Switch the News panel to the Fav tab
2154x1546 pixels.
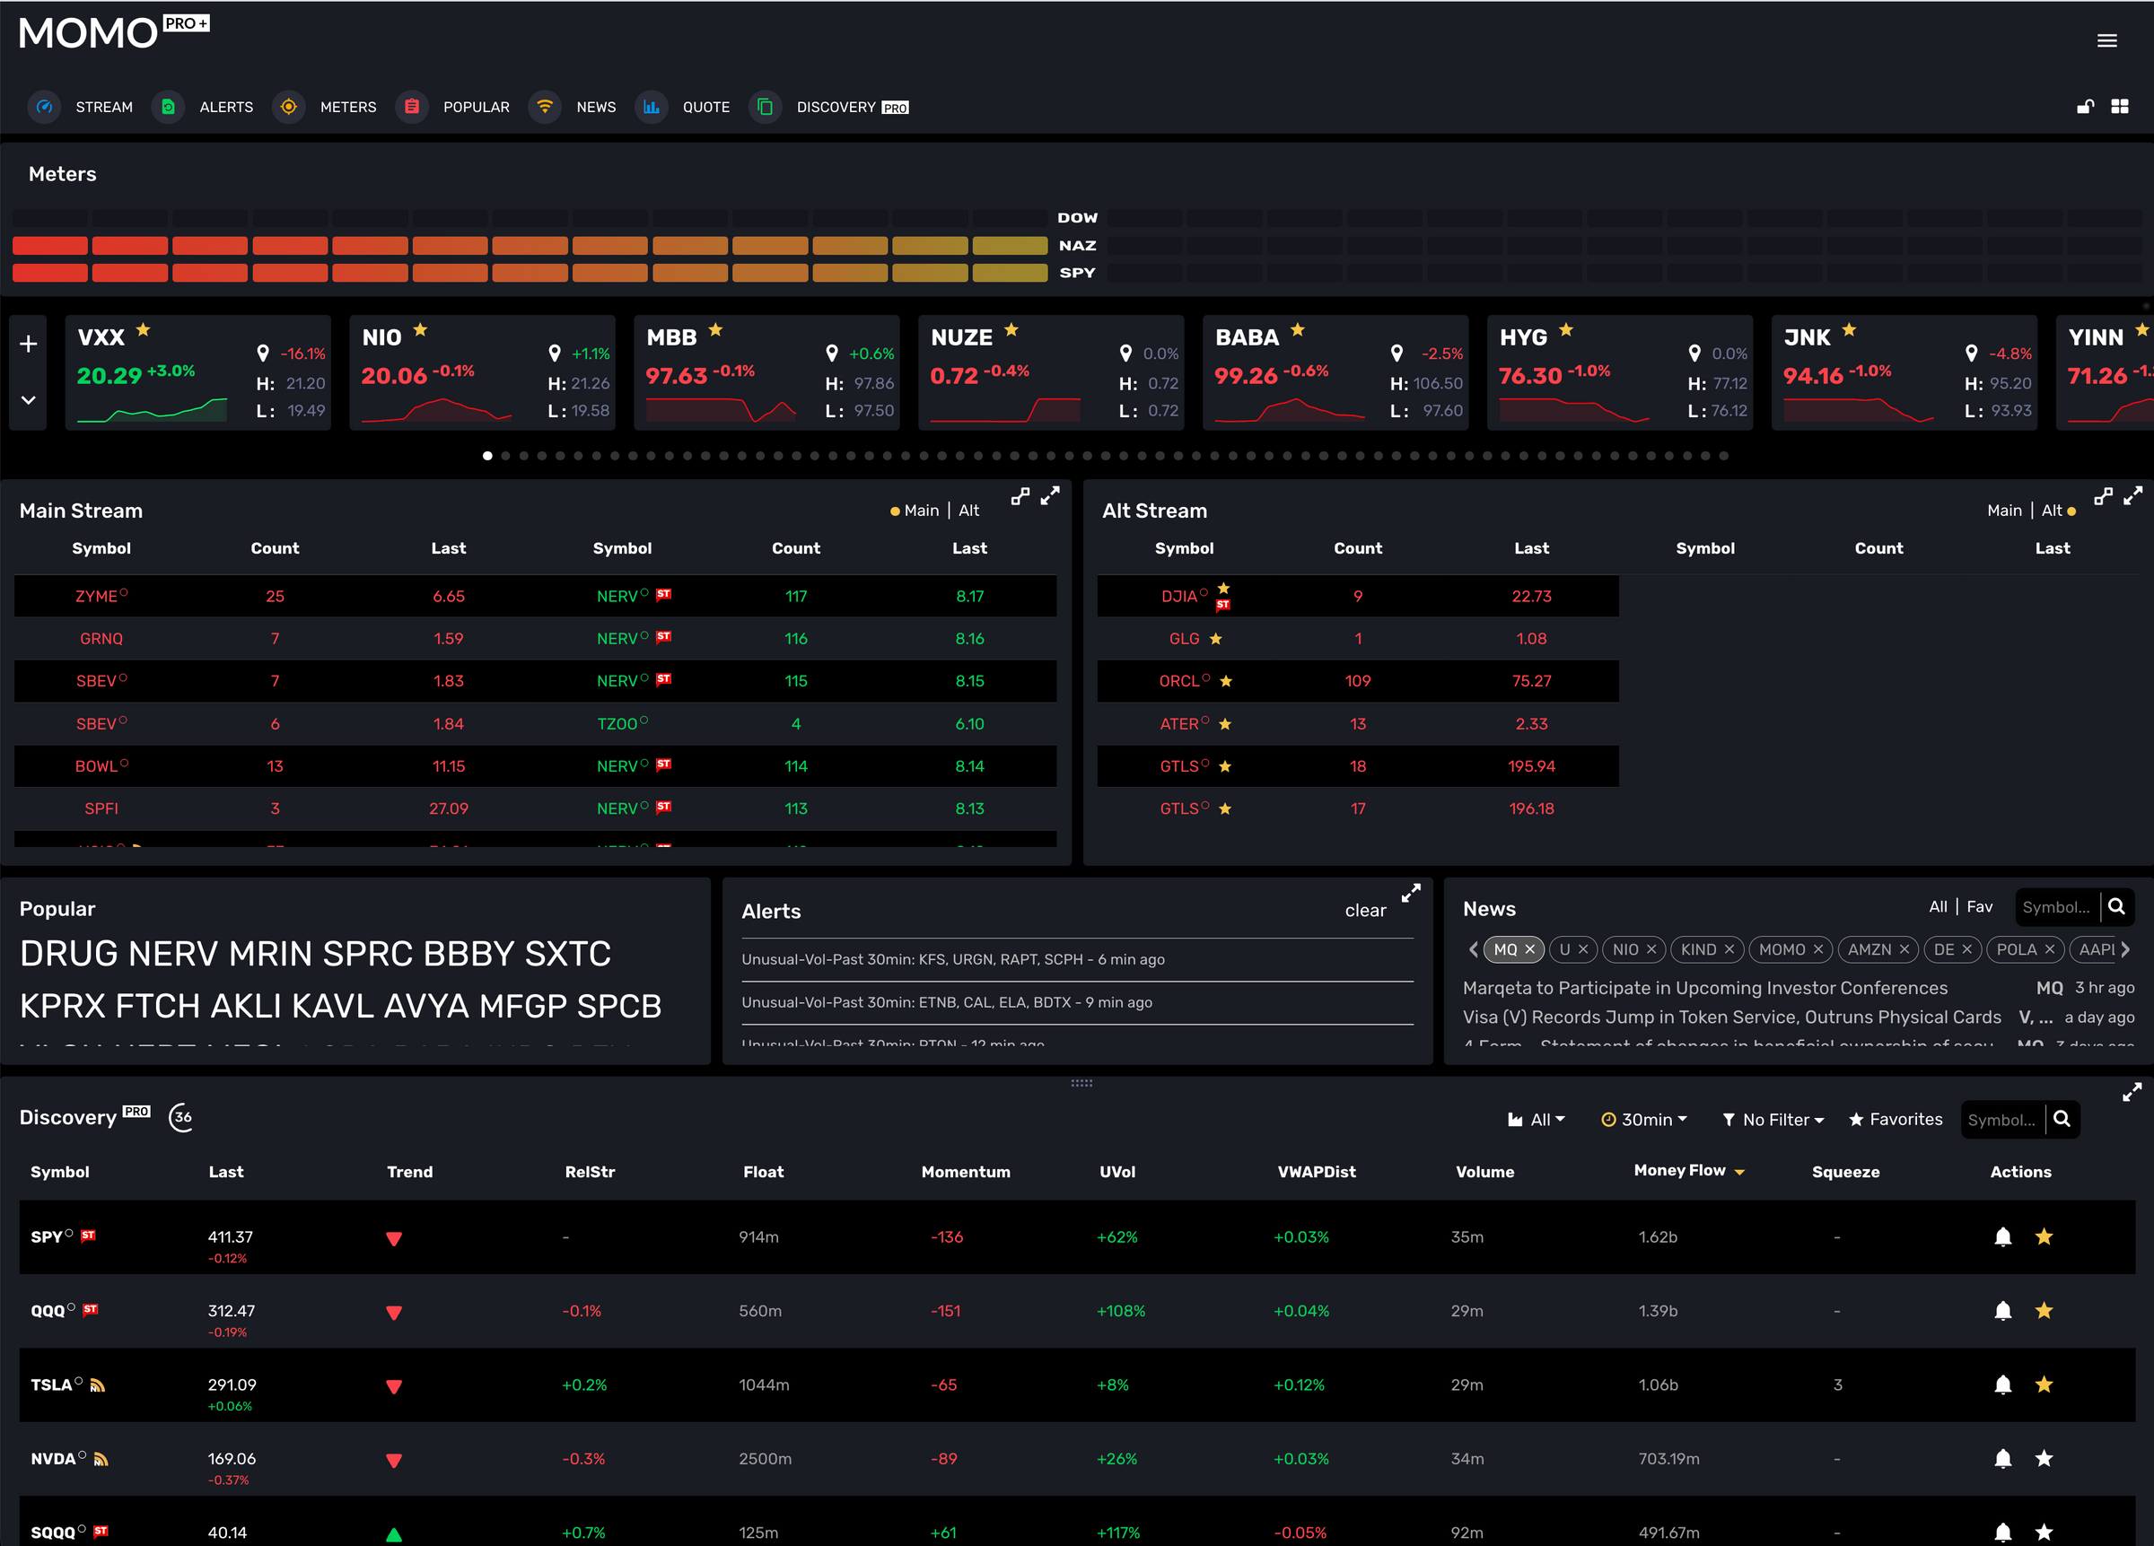[x=1980, y=907]
